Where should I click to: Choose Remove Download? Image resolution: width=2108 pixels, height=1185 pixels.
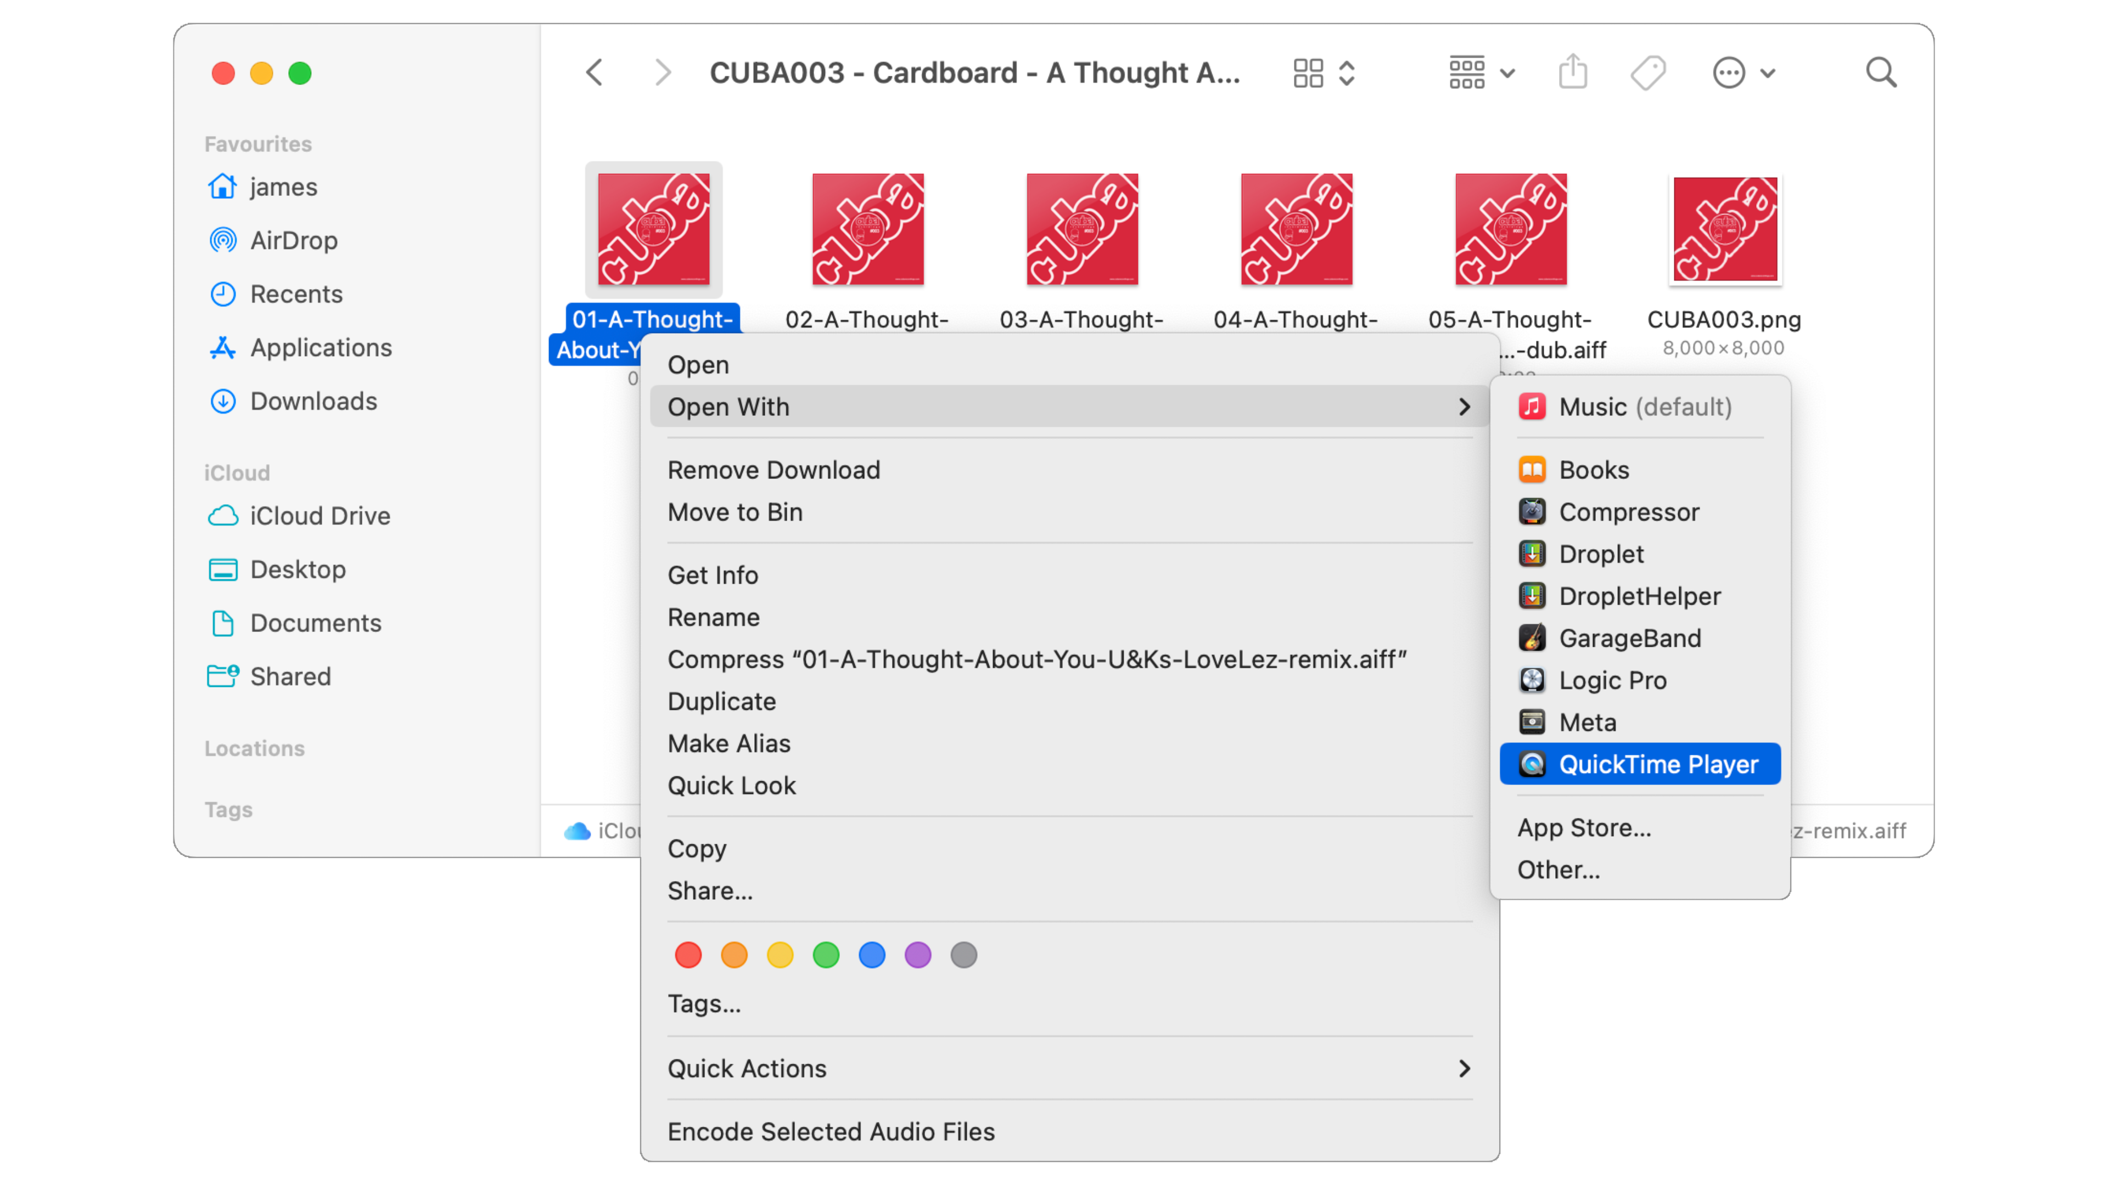coord(1069,470)
